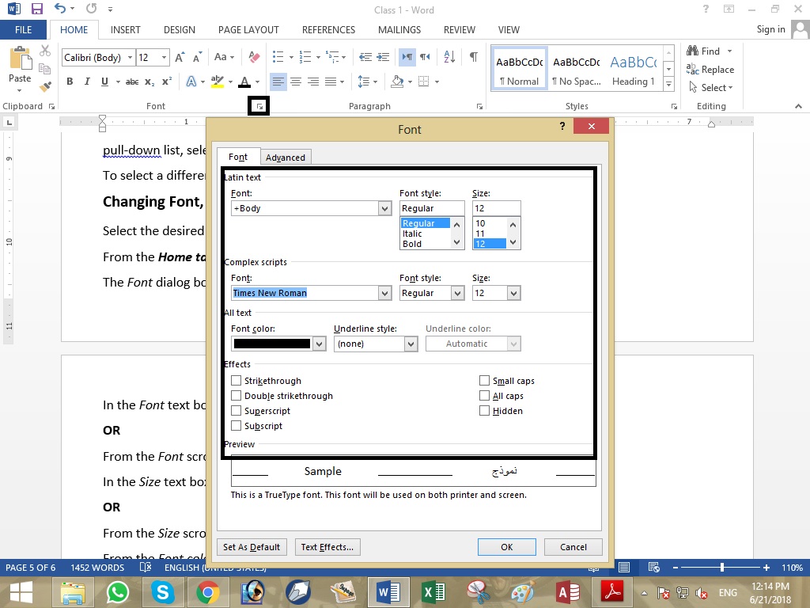This screenshot has height=608, width=810.
Task: Open the Latin text Font dropdown
Action: pyautogui.click(x=384, y=207)
